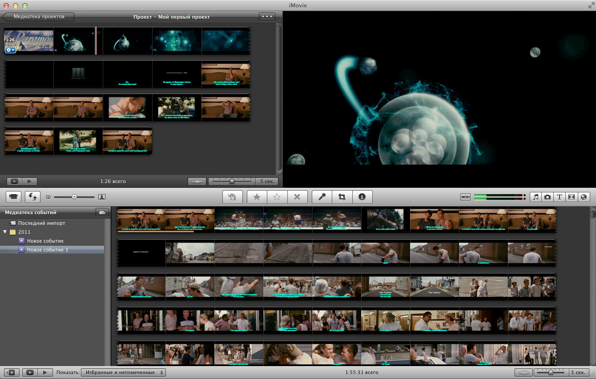Click the event thumbnail duration slider
The height and width of the screenshot is (379, 596).
[551, 372]
